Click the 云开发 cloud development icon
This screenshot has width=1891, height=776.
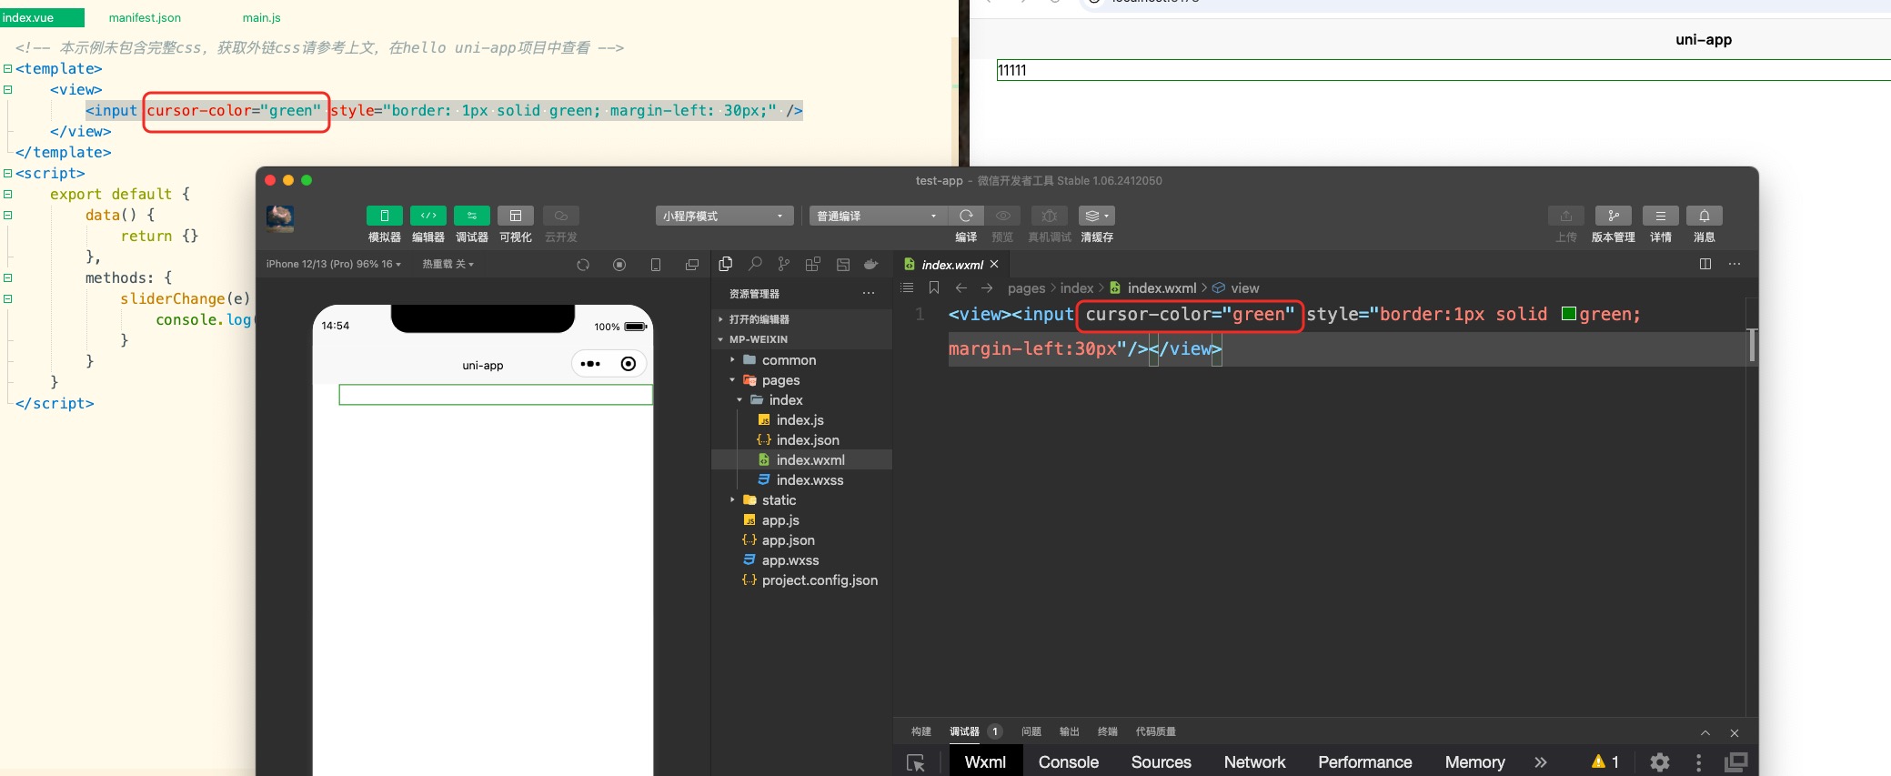(x=560, y=216)
